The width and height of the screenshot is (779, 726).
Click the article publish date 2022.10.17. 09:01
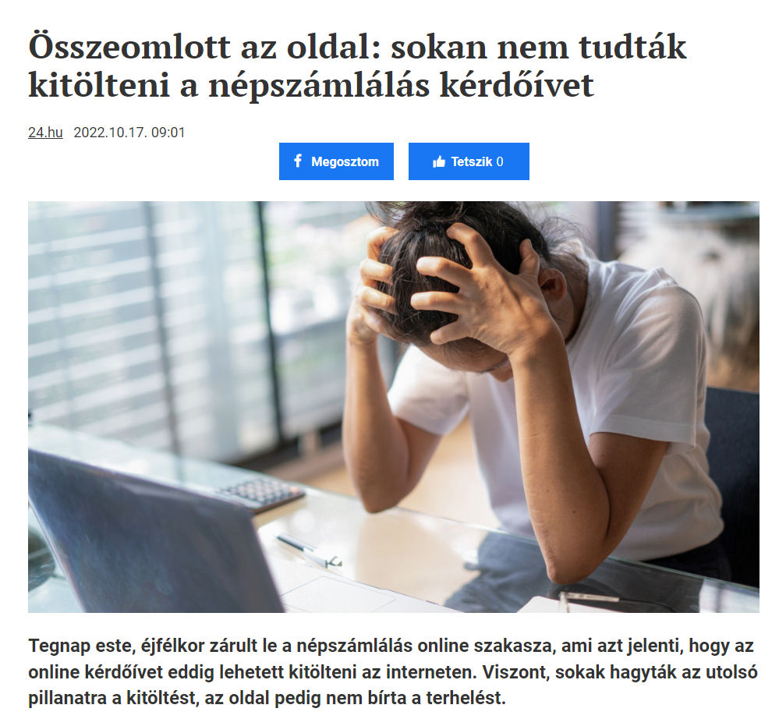[129, 133]
